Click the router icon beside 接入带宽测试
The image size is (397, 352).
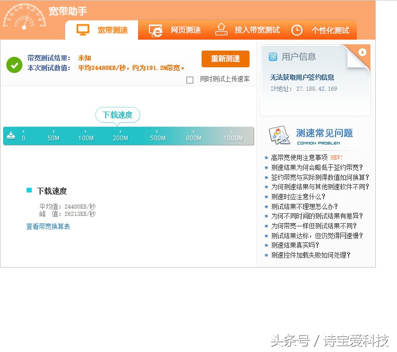(221, 30)
